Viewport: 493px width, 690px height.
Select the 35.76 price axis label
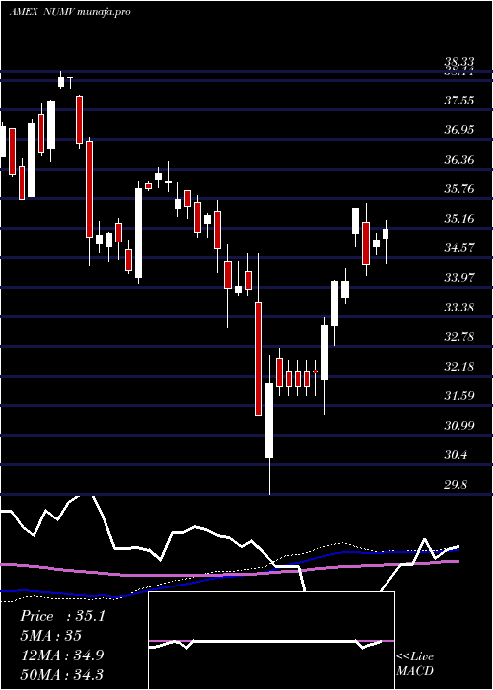click(x=458, y=189)
